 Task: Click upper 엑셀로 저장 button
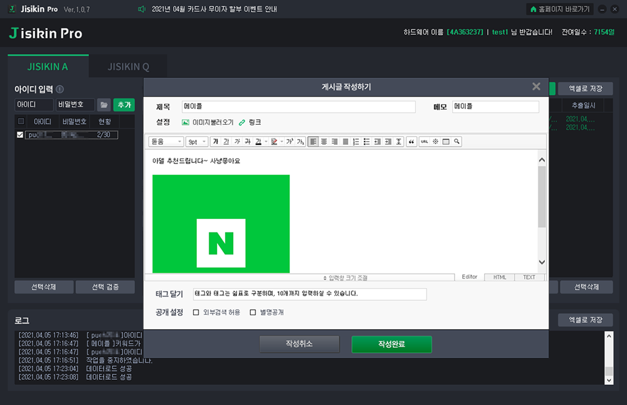pyautogui.click(x=586, y=88)
